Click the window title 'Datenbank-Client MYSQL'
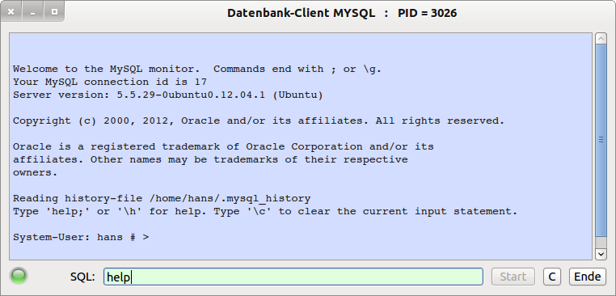The height and width of the screenshot is (296, 616). 301,13
